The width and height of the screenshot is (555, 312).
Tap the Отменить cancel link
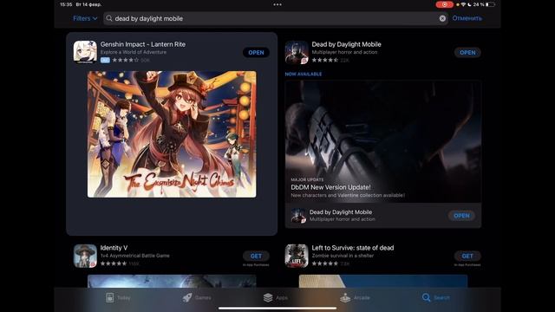click(467, 18)
